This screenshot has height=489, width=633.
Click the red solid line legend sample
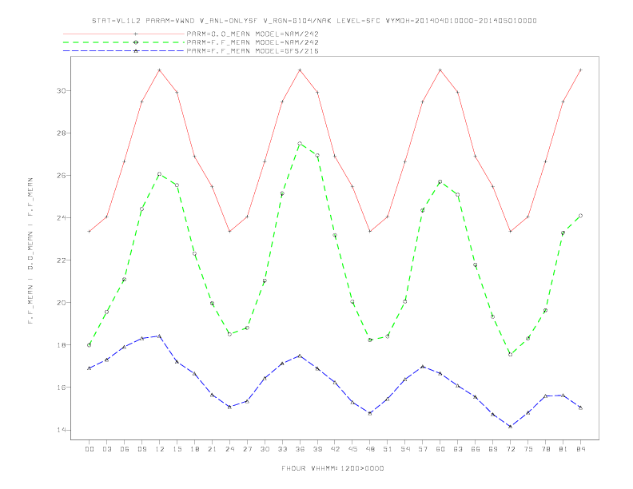point(124,34)
